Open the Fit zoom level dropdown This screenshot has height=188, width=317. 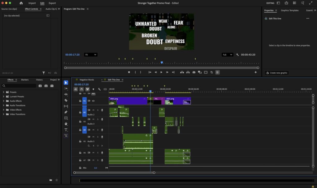(x=91, y=55)
